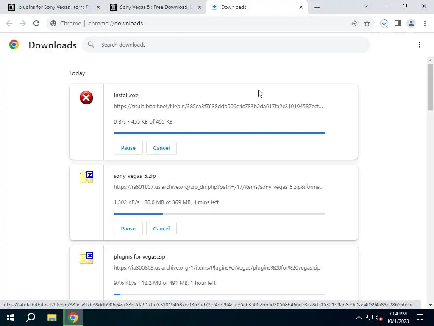Screen dimensions: 434x326
Task: Click the install.exe file name
Action: (126, 95)
